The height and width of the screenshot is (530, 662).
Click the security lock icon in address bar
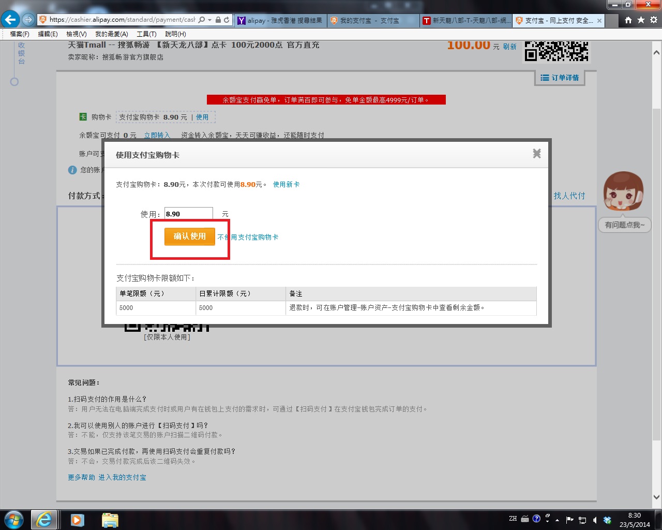(x=218, y=20)
